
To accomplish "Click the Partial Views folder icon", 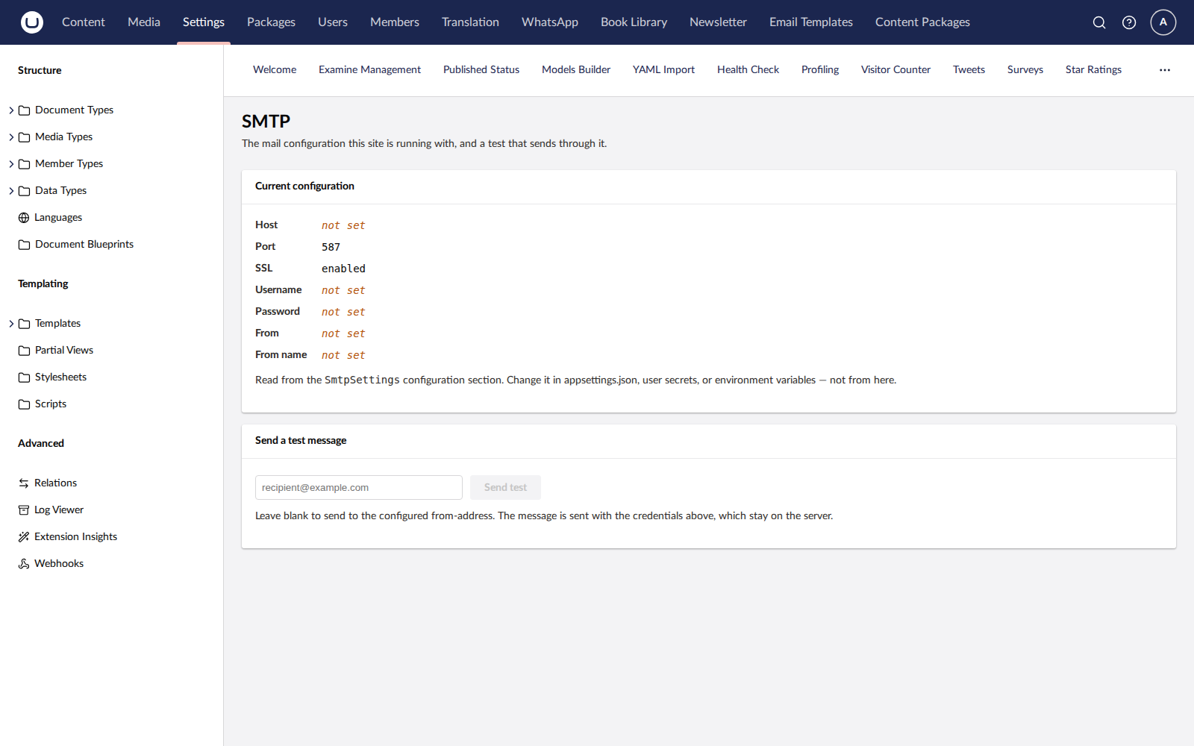I will click(25, 351).
